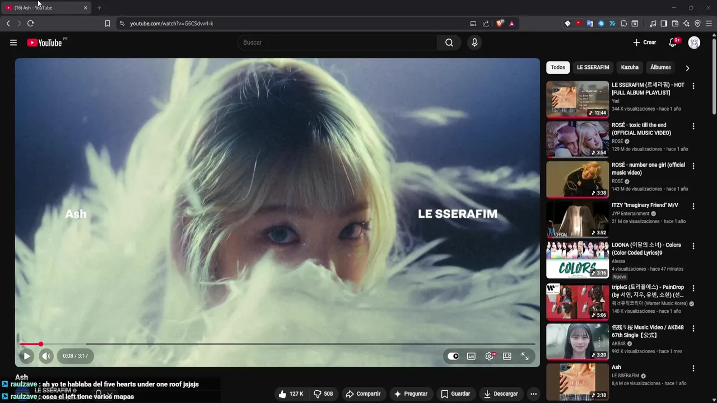Share this page from the address bar
Viewport: 717px width, 403px height.
tap(486, 24)
